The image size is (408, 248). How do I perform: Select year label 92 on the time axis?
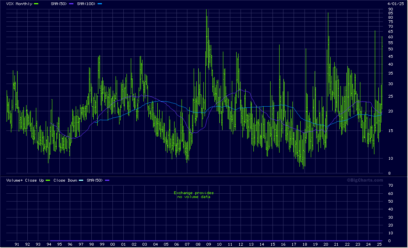(28, 244)
